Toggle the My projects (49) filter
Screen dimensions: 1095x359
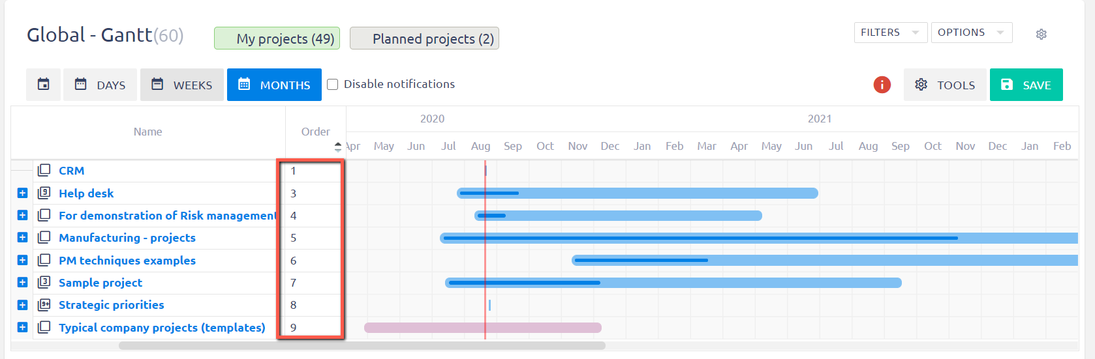(277, 38)
